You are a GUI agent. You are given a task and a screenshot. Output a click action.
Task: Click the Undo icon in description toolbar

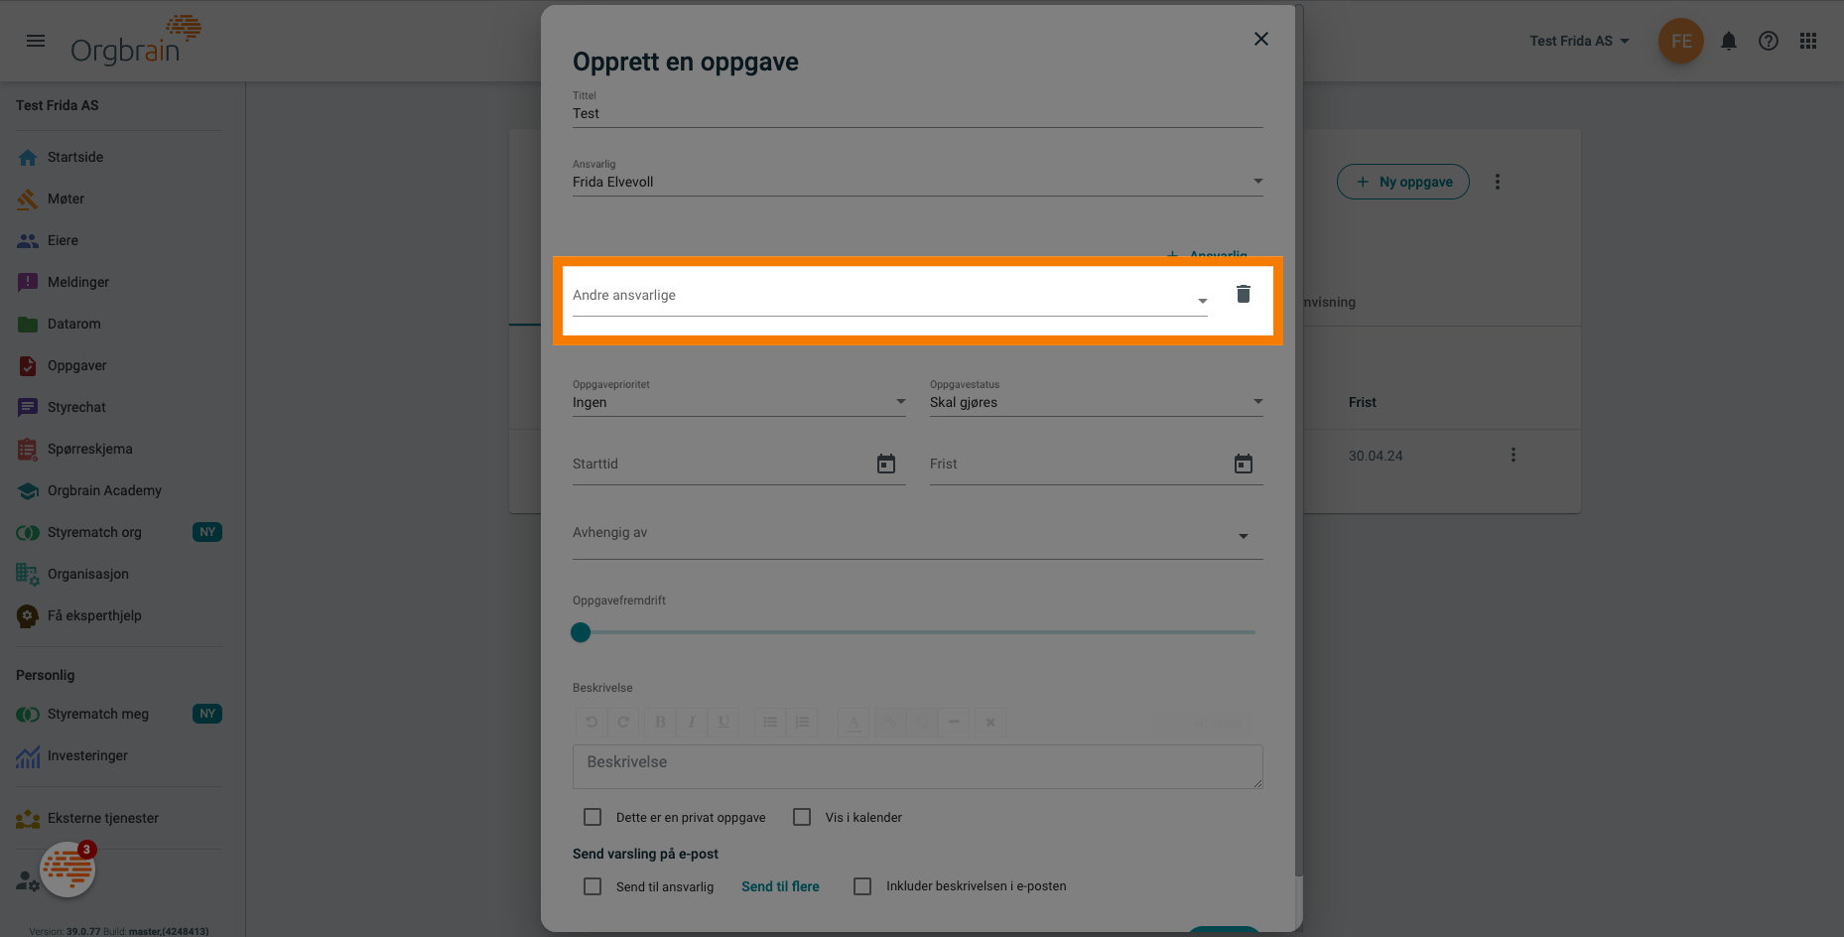[x=592, y=722]
